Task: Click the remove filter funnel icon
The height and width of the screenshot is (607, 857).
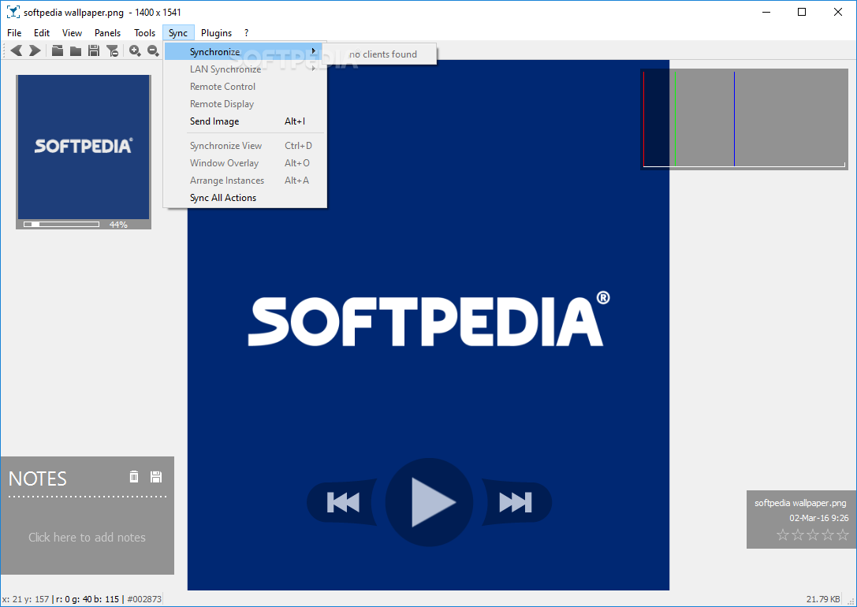Action: (x=113, y=50)
